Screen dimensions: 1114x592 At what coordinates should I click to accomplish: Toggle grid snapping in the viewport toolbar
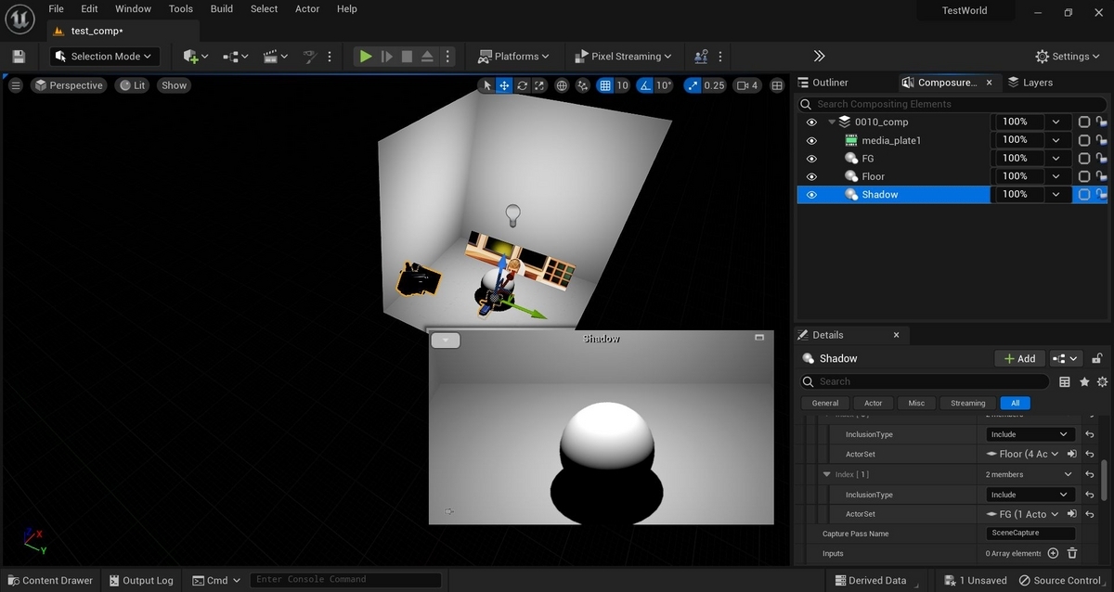point(605,85)
